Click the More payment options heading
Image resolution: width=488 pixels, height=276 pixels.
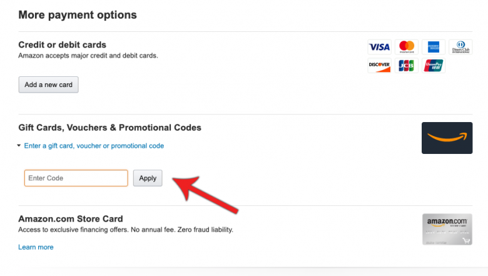[78, 15]
